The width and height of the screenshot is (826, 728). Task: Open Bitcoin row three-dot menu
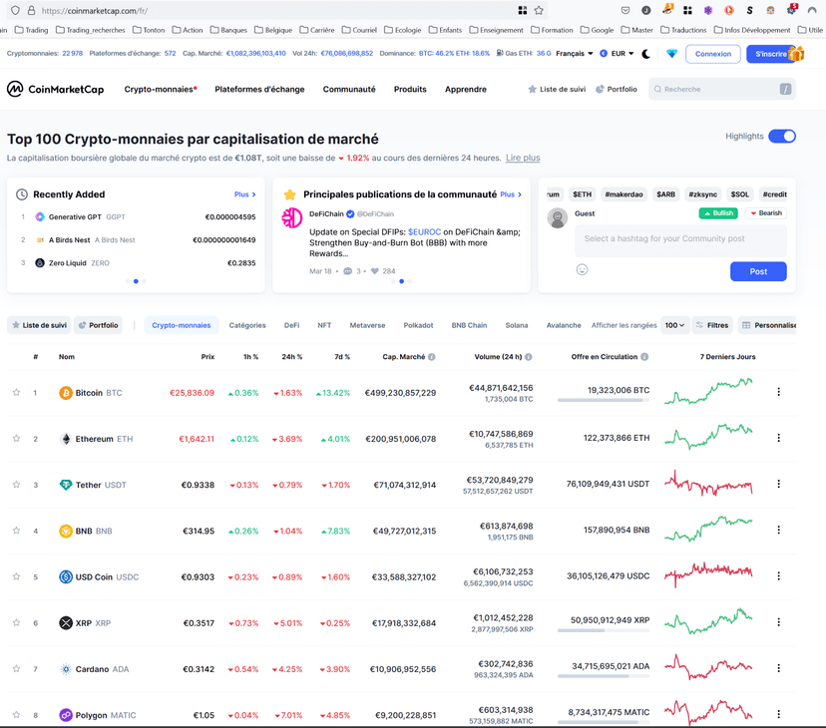778,392
